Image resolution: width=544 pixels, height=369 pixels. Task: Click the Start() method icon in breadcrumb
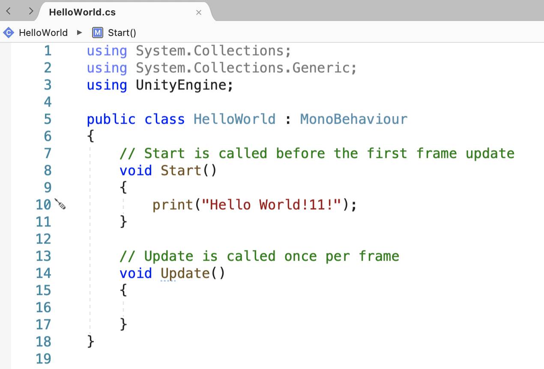pyautogui.click(x=98, y=33)
